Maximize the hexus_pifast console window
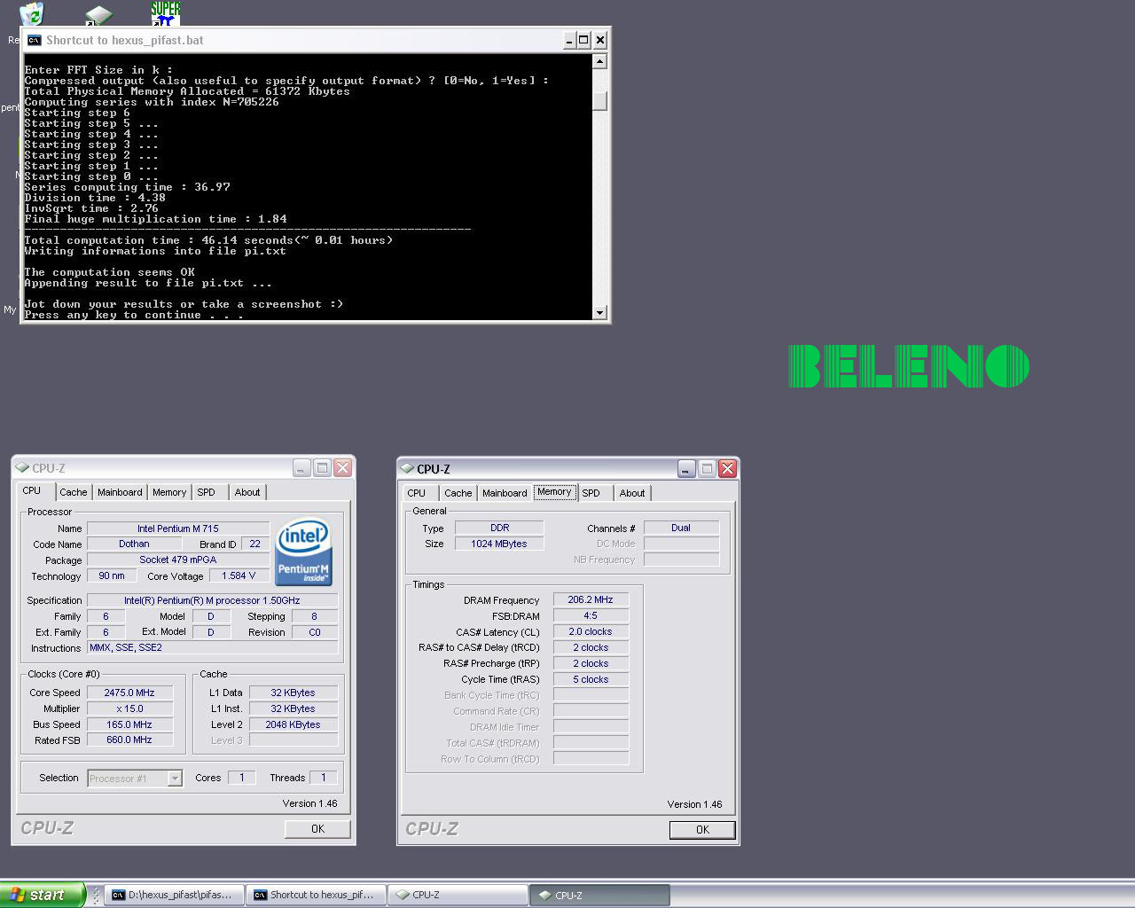Viewport: 1135px width, 908px height. pos(584,40)
